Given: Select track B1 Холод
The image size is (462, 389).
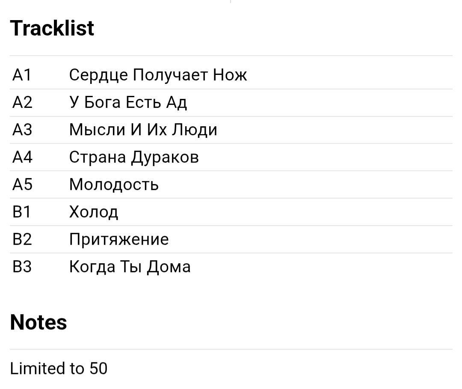Looking at the screenshot, I should pos(231,212).
